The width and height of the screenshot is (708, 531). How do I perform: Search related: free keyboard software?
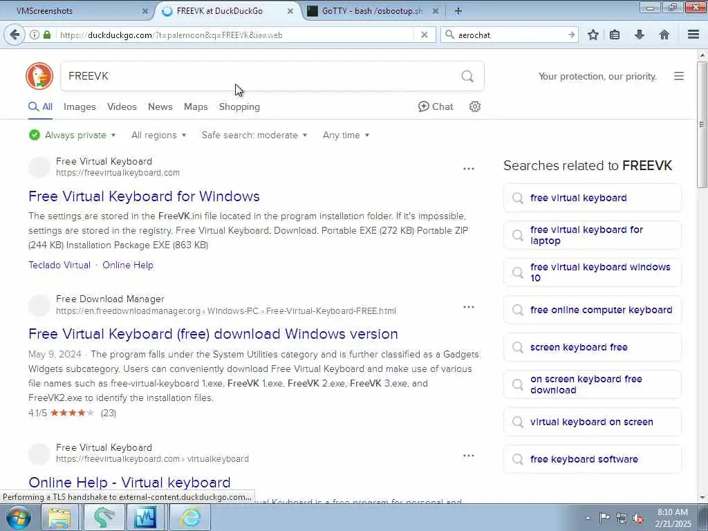coord(592,459)
